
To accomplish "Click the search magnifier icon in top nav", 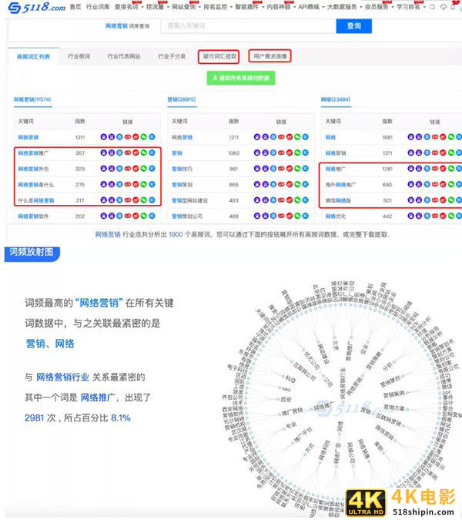I will coord(432,7).
